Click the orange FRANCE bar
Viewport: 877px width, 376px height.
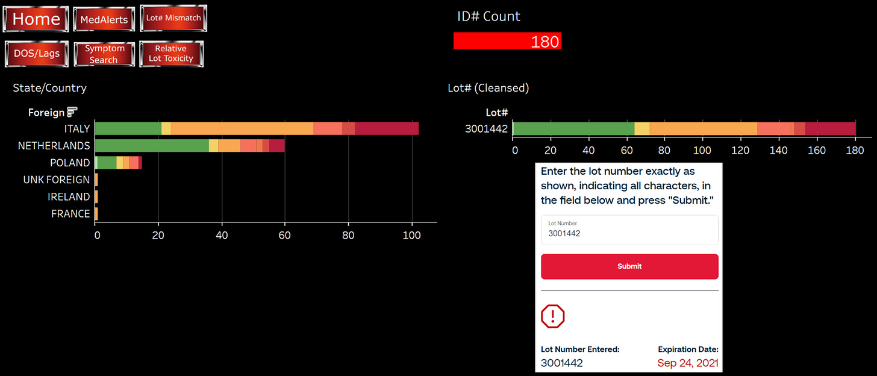(96, 213)
